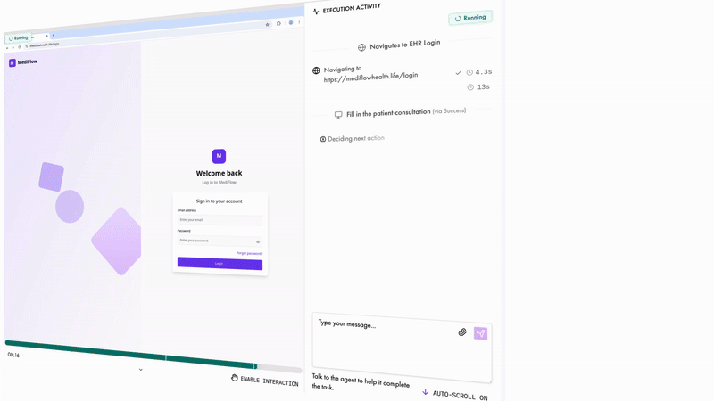Click the purple Login button
Viewport: 714px width, 401px height.
pos(220,263)
